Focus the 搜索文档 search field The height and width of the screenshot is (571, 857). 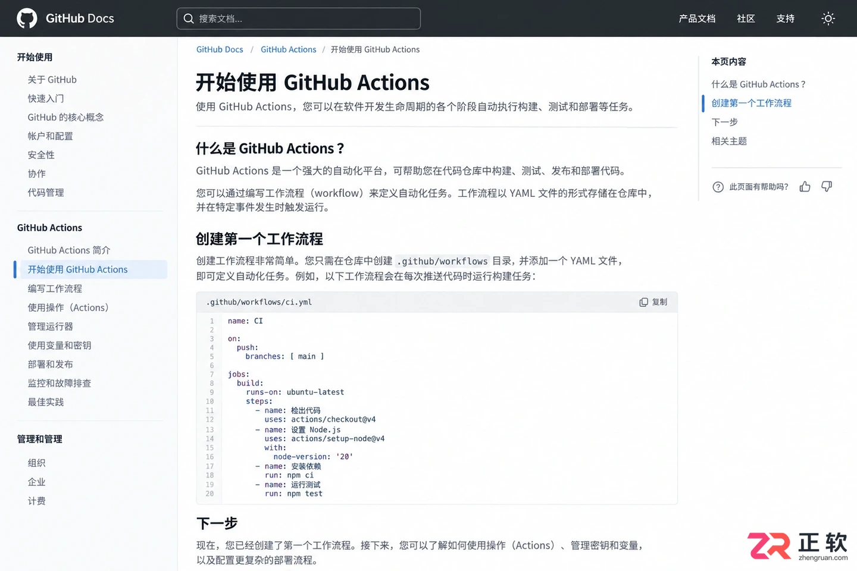pyautogui.click(x=299, y=18)
